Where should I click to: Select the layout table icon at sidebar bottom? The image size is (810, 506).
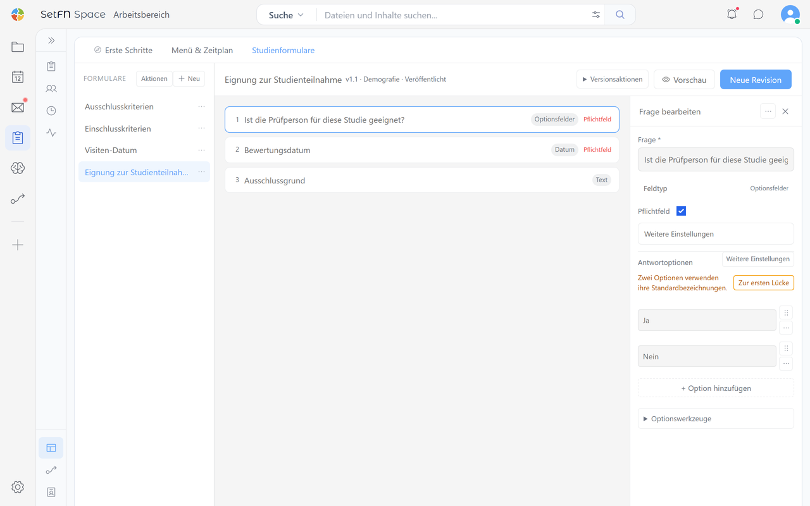(51, 448)
